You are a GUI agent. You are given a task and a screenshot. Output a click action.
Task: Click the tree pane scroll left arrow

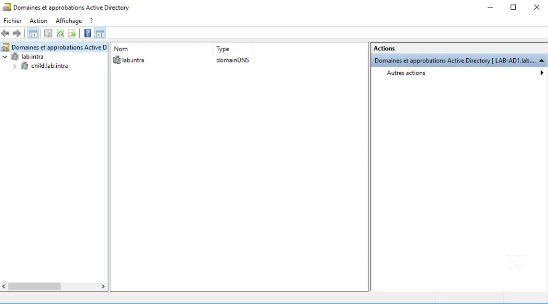4,286
